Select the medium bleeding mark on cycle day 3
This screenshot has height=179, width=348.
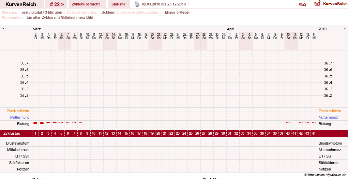[x=48, y=122]
